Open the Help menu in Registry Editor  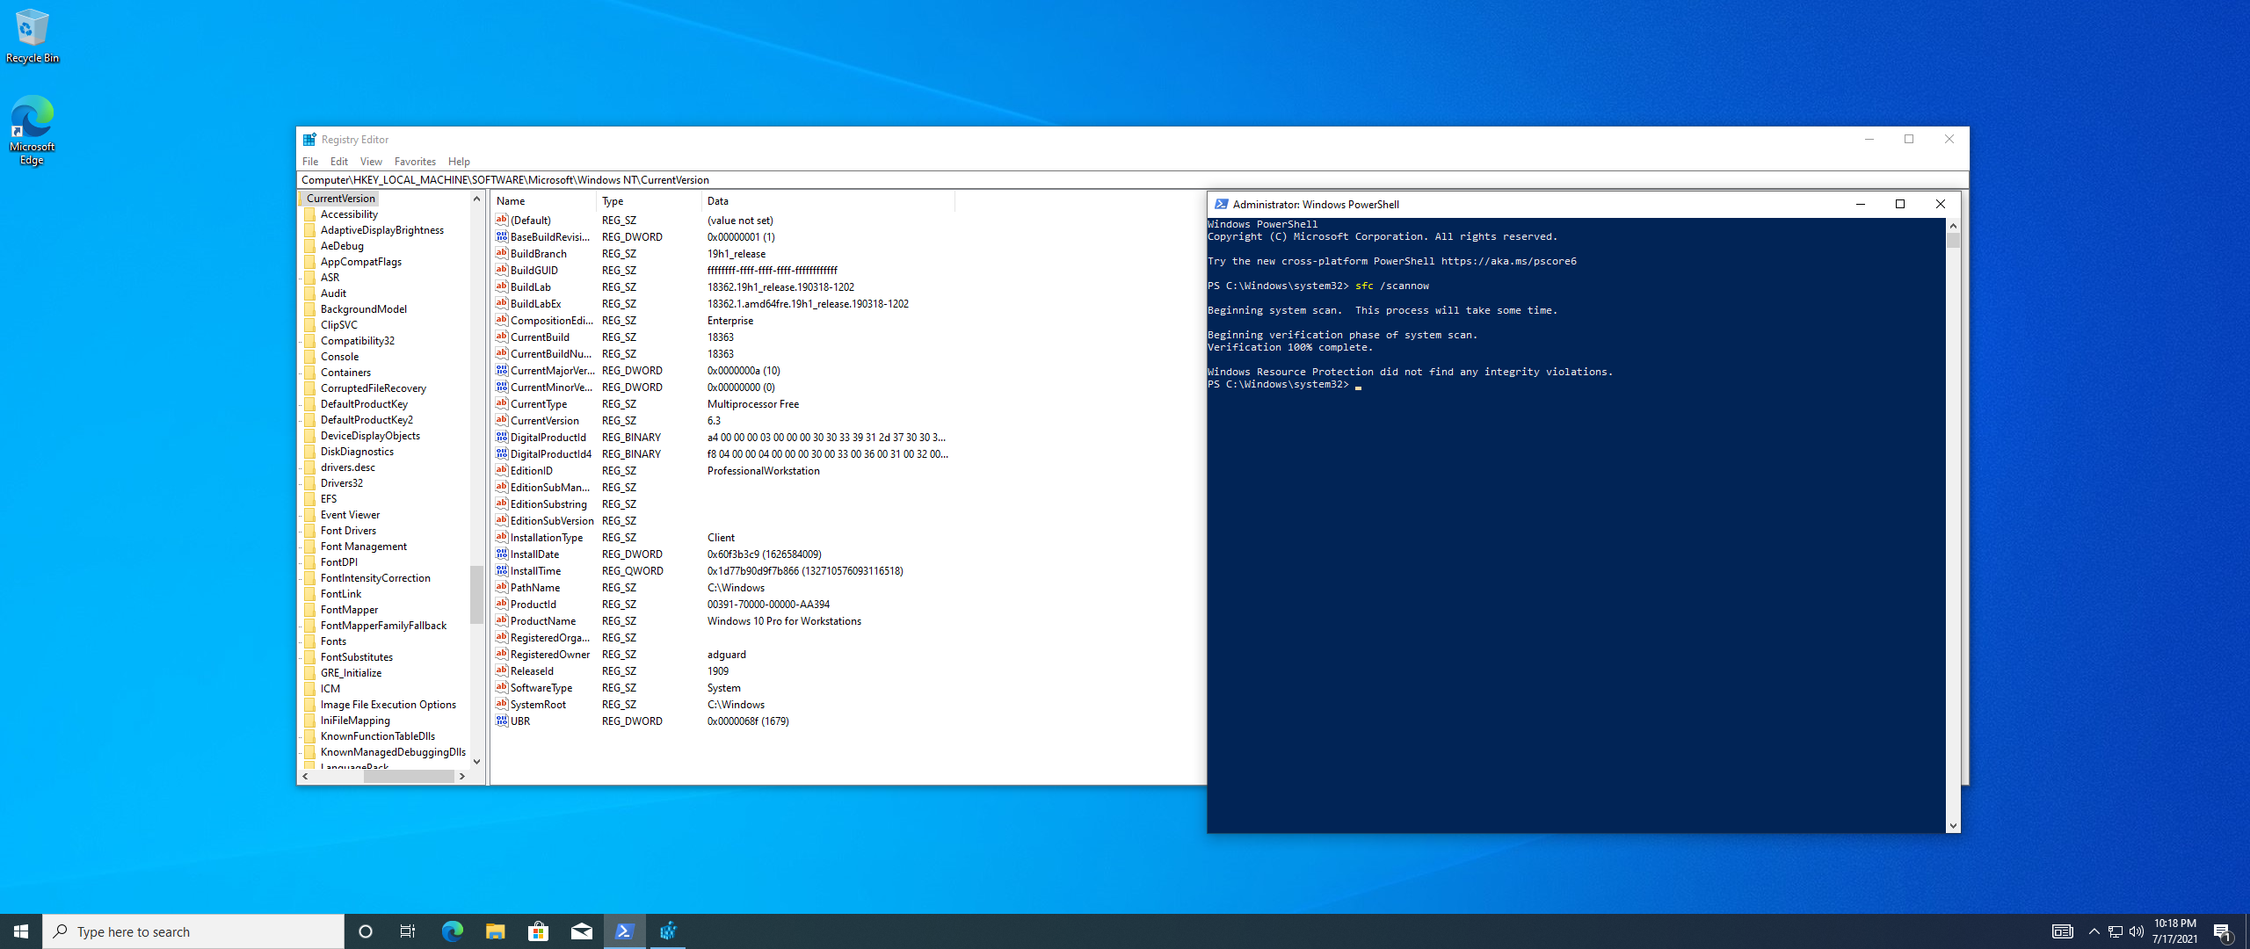point(459,162)
